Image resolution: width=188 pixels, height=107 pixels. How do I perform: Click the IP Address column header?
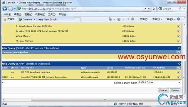click(159, 68)
